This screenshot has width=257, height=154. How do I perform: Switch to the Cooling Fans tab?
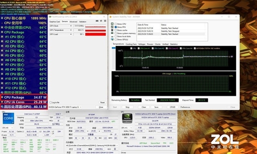pos(131,44)
